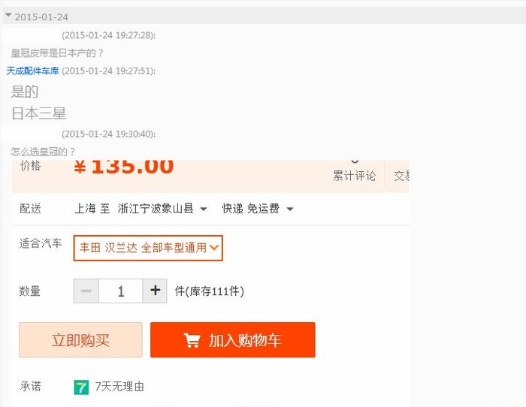This screenshot has height=407, width=526.
Task: Open the 交易 transactions tab
Action: coord(401,176)
